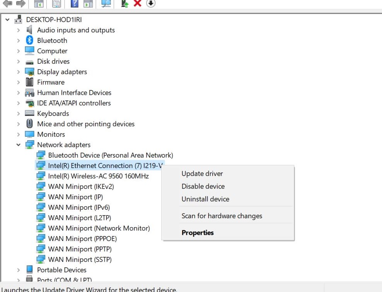The width and height of the screenshot is (382, 292).
Task: Choose Update driver from context menu
Action: 202,174
